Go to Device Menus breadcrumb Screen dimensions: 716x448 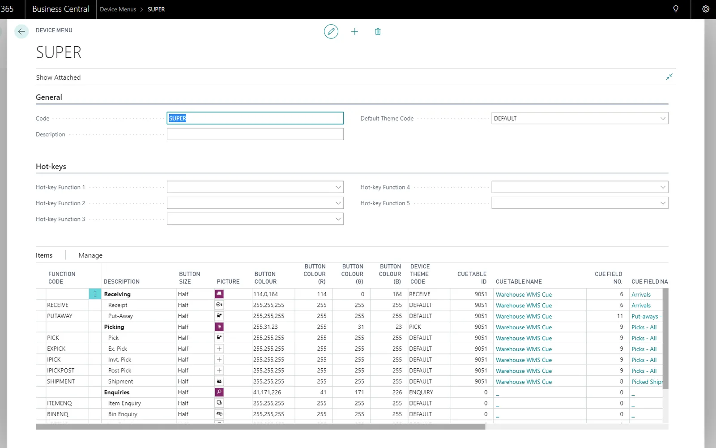[118, 9]
